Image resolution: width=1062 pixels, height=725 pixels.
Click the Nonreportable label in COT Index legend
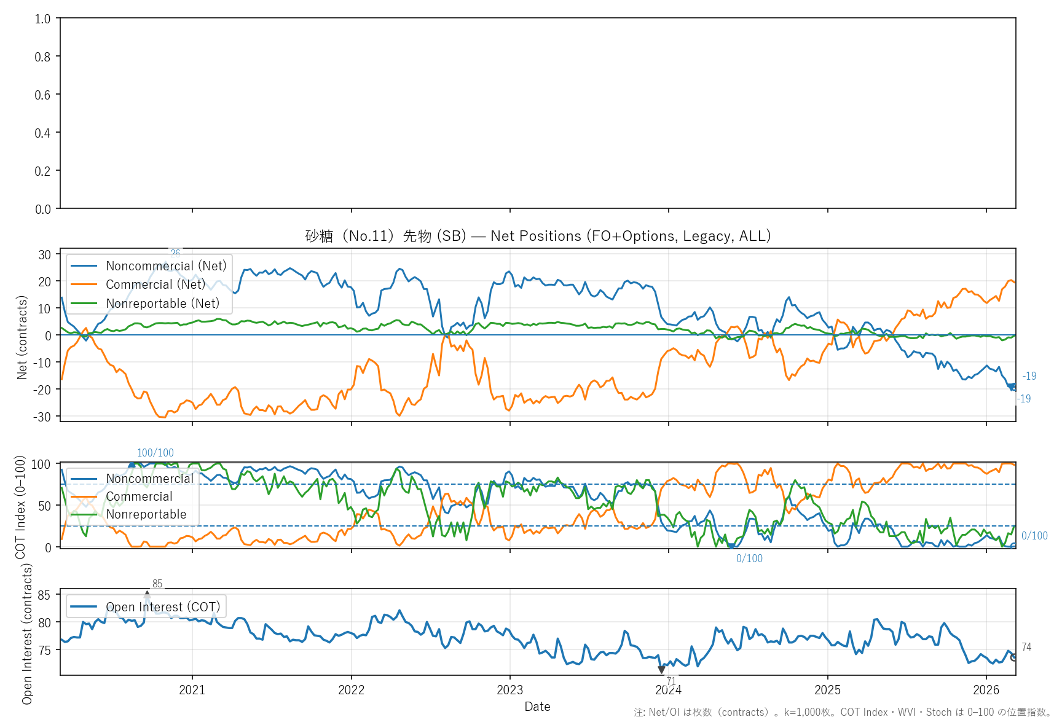[x=146, y=514]
